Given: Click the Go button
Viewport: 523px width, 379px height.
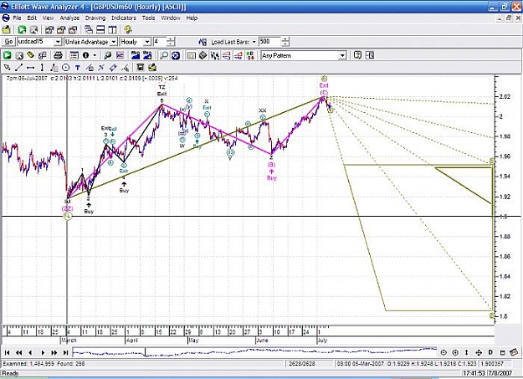Looking at the screenshot, I should click(x=8, y=42).
